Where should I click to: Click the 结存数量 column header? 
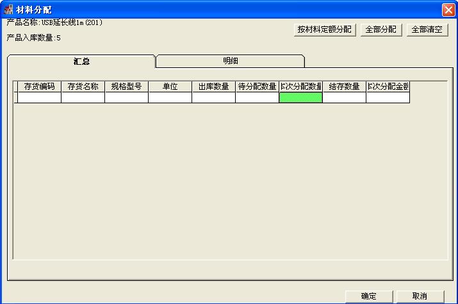tap(344, 87)
